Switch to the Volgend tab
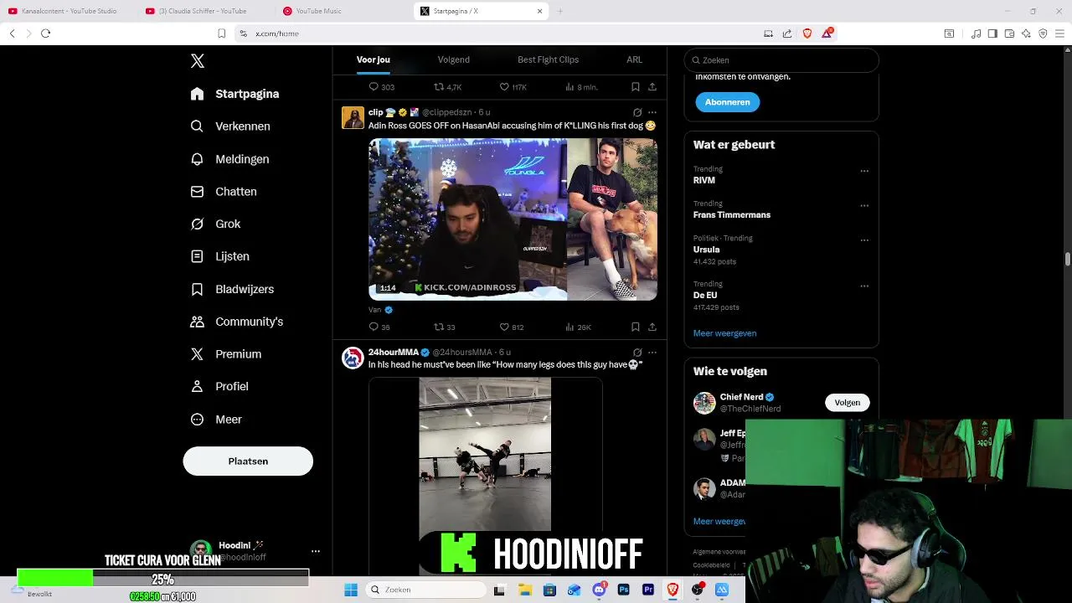Image resolution: width=1072 pixels, height=603 pixels. pos(453,60)
